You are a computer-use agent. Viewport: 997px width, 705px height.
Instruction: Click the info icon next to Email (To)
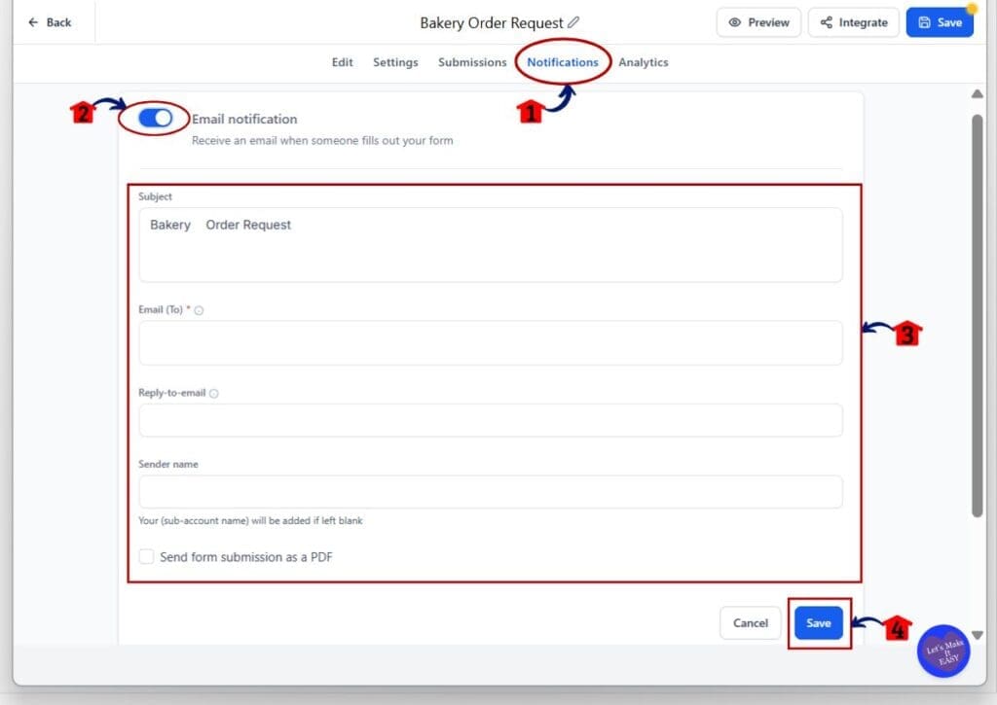click(x=199, y=310)
